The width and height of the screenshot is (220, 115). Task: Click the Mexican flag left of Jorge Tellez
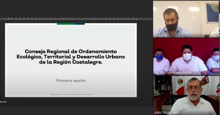pos(180,85)
